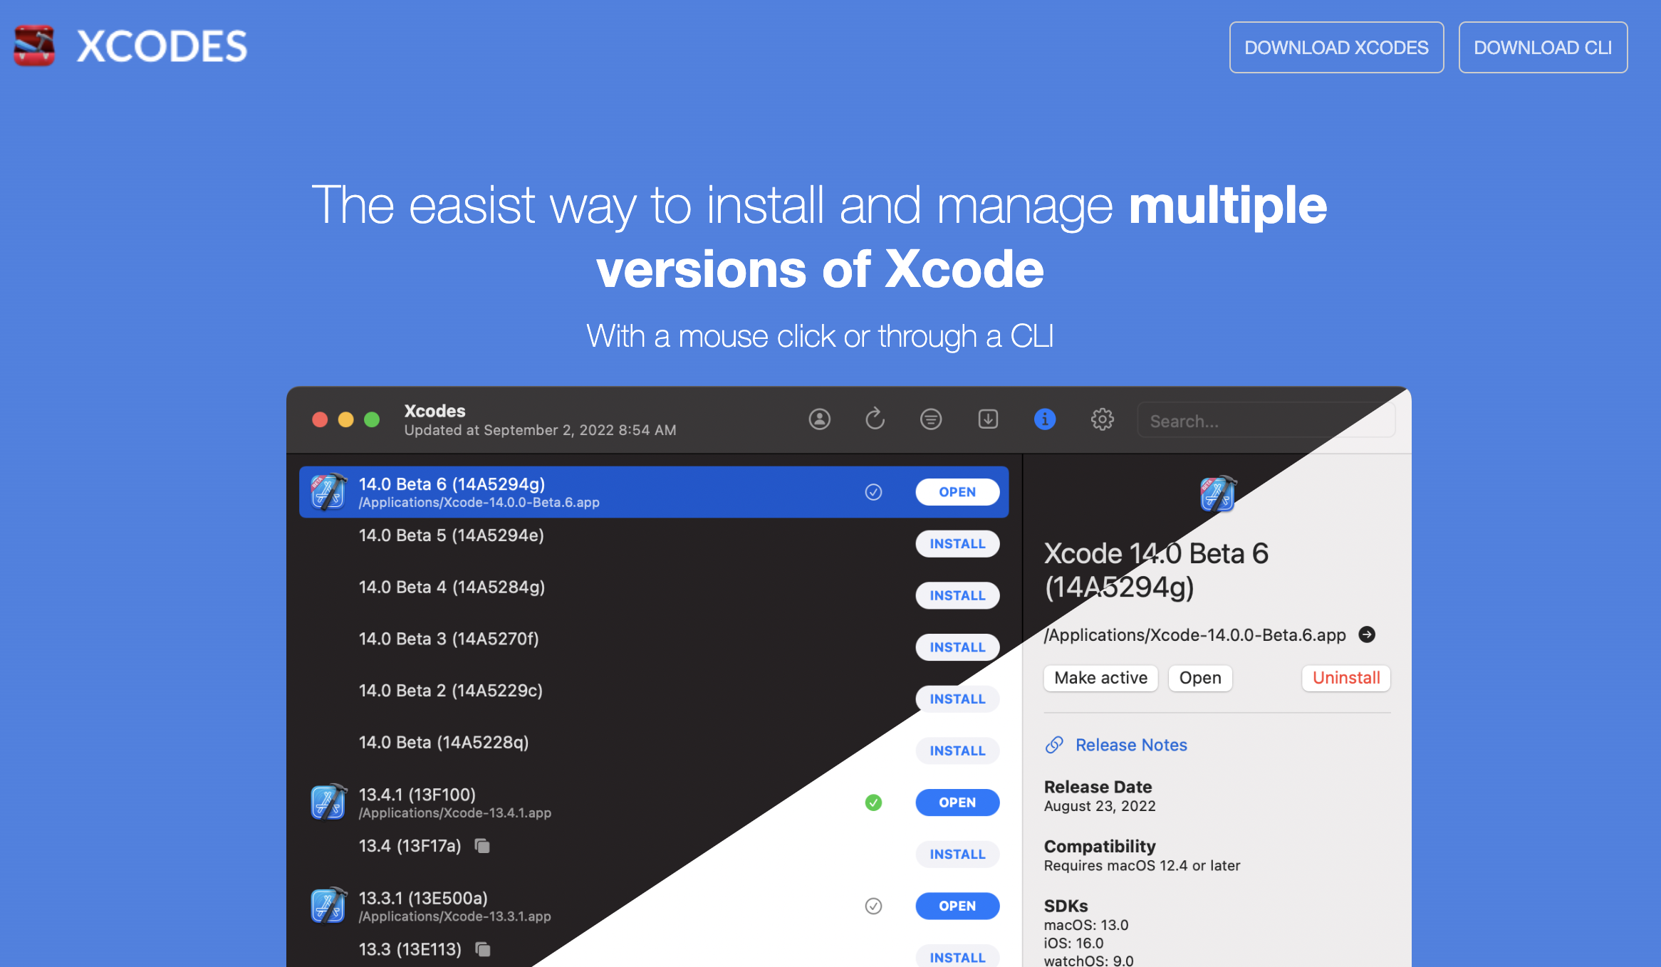The height and width of the screenshot is (967, 1661).
Task: Click the refresh list icon
Action: click(x=875, y=419)
